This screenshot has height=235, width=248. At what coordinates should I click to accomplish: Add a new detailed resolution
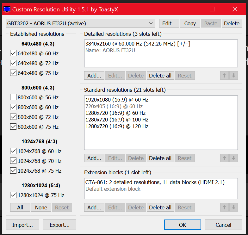94,76
